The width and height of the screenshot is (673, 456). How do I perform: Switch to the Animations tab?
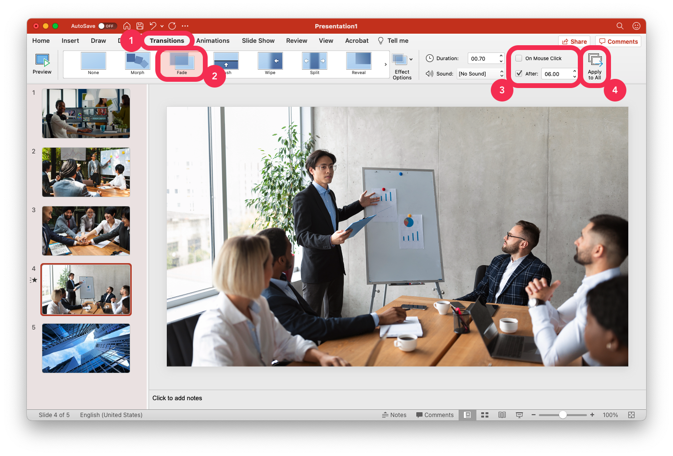click(213, 40)
